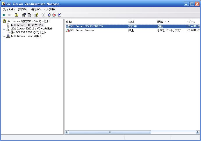Select the SQL Server (SQLEXPRESS) row name
This screenshot has height=141, width=201.
pos(86,26)
